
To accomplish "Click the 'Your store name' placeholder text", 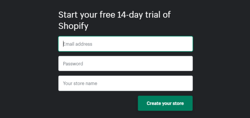I will pos(80,84).
